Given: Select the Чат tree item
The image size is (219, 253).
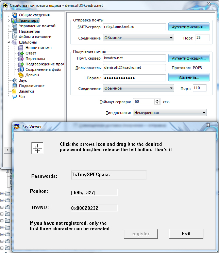Looking at the screenshot, I should pyautogui.click(x=22, y=97).
